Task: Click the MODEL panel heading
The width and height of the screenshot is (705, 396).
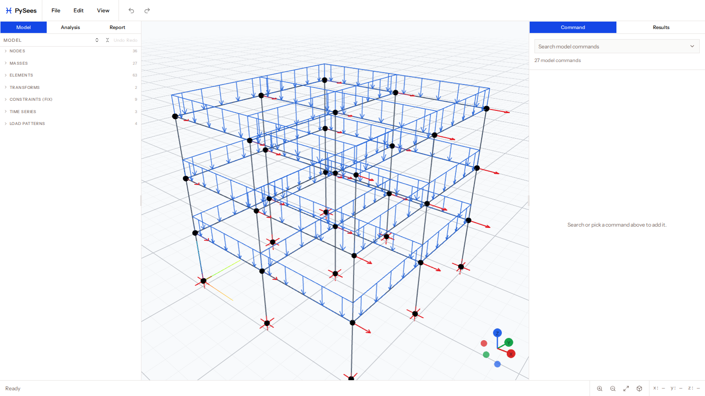Action: tap(12, 40)
